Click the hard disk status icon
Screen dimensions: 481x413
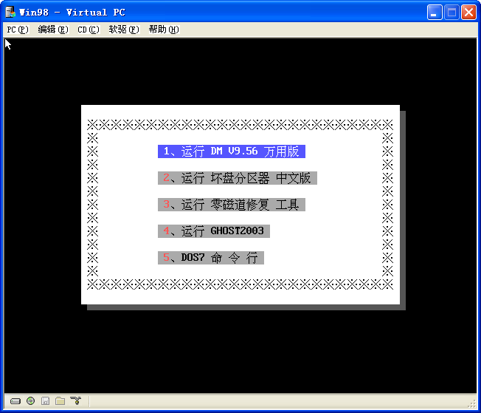(15, 401)
